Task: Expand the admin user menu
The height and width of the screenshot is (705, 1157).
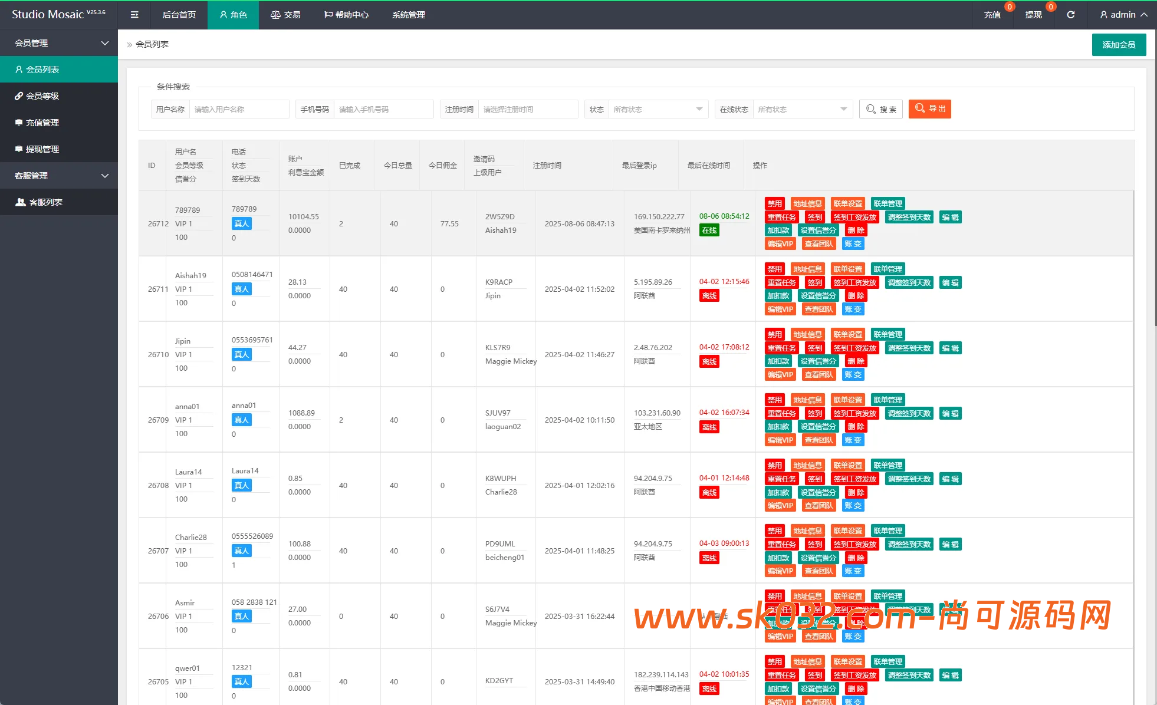Action: (1123, 15)
